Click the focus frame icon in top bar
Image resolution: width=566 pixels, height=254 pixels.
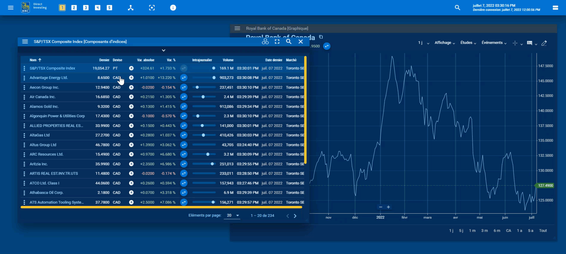(152, 8)
